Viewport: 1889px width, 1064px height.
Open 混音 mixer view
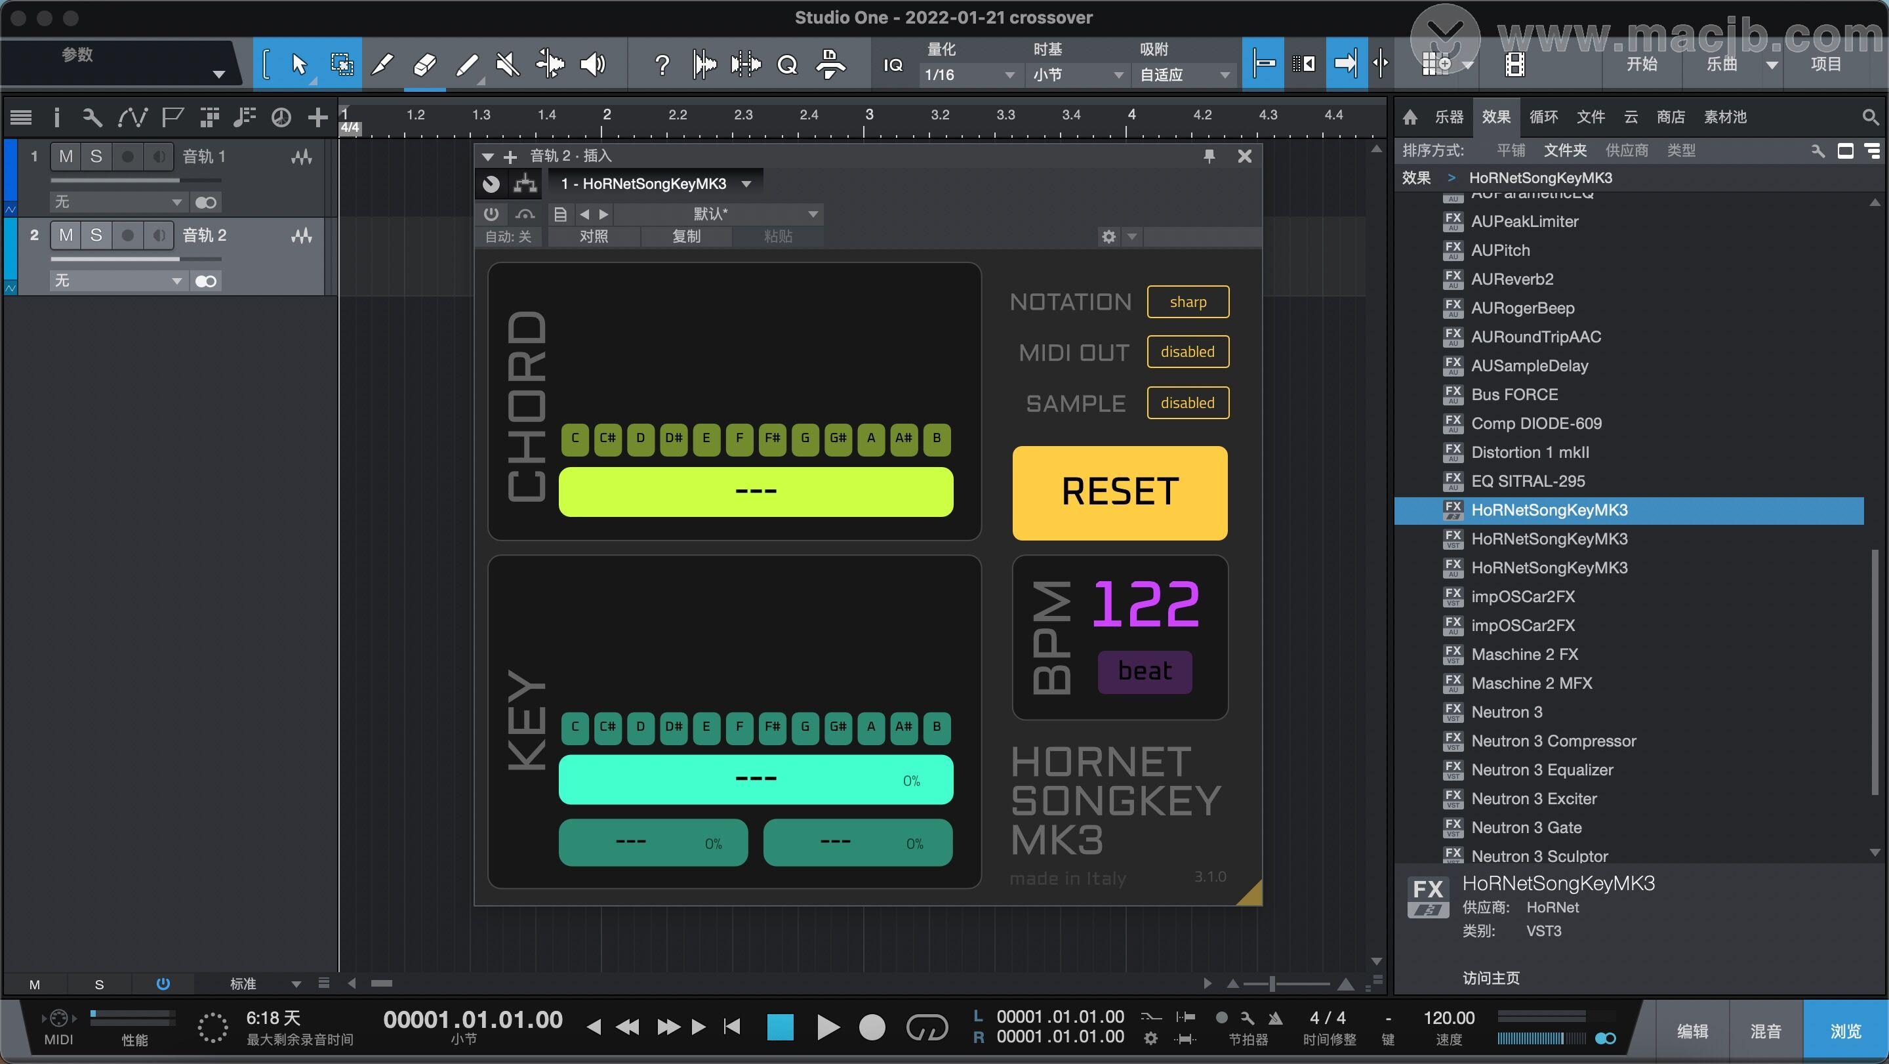click(x=1765, y=1031)
